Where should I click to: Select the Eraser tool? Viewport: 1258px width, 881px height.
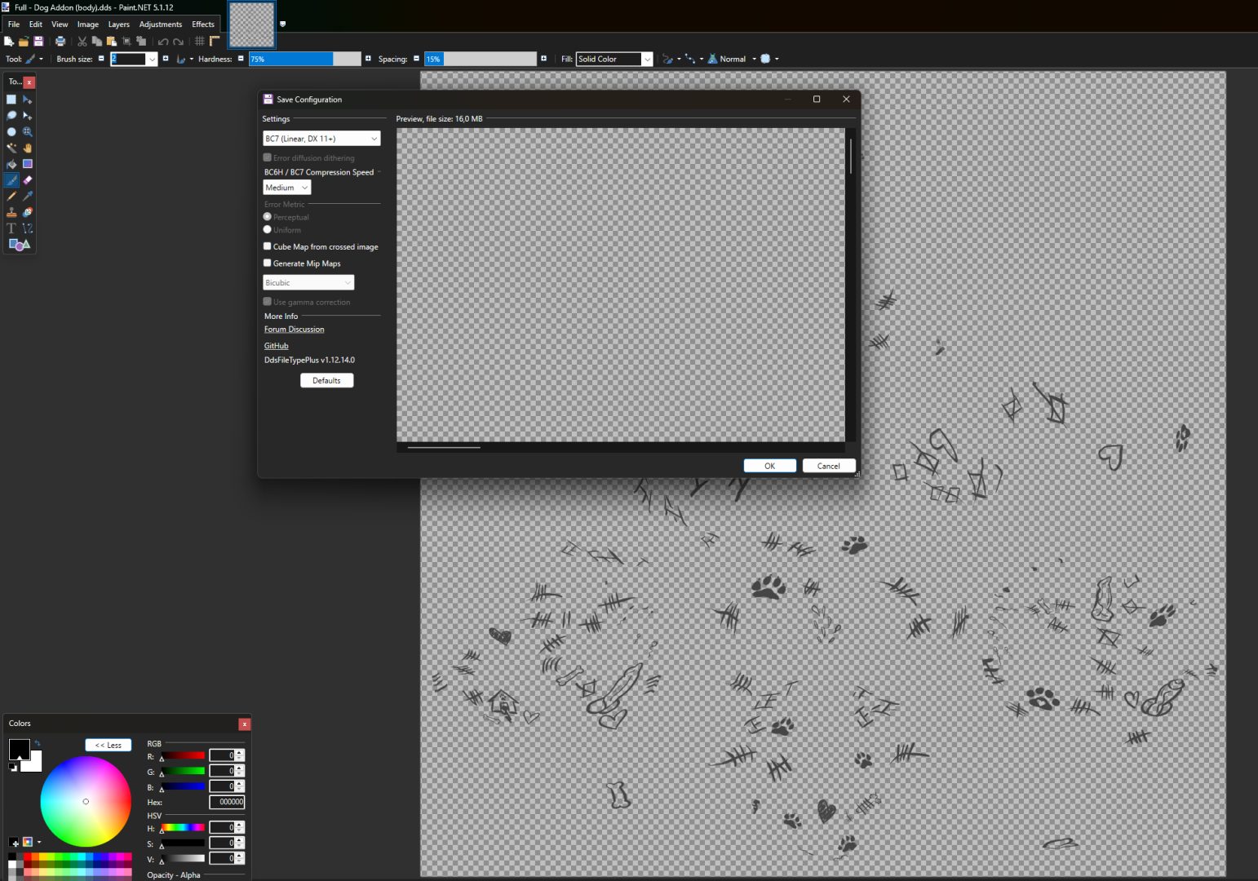pos(28,180)
